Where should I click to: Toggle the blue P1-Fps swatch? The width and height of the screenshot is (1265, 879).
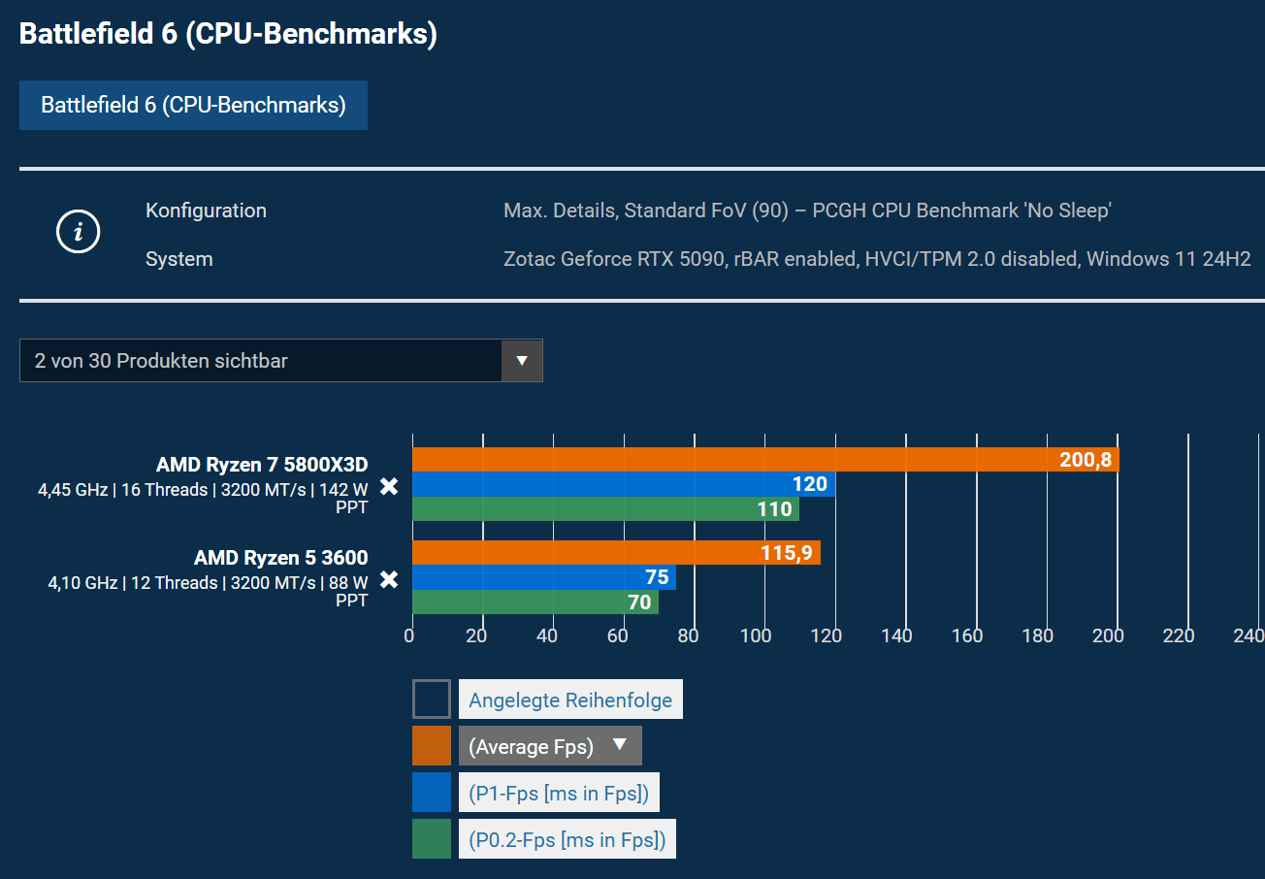(x=432, y=793)
